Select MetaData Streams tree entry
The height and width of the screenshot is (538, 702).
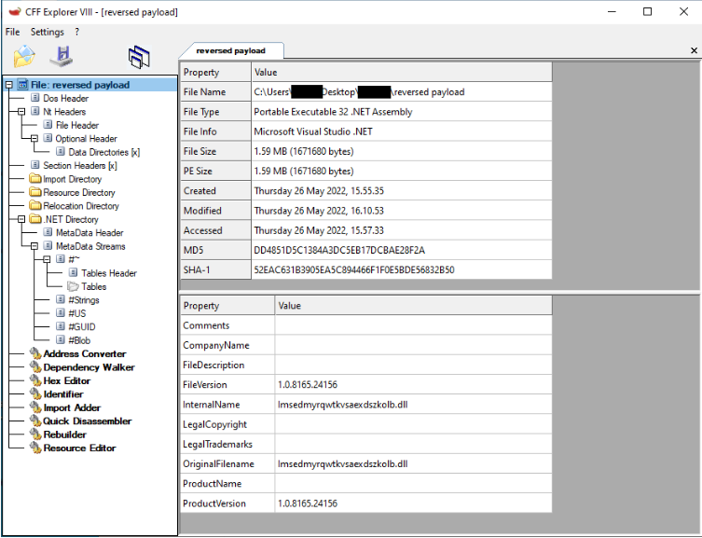pos(90,246)
